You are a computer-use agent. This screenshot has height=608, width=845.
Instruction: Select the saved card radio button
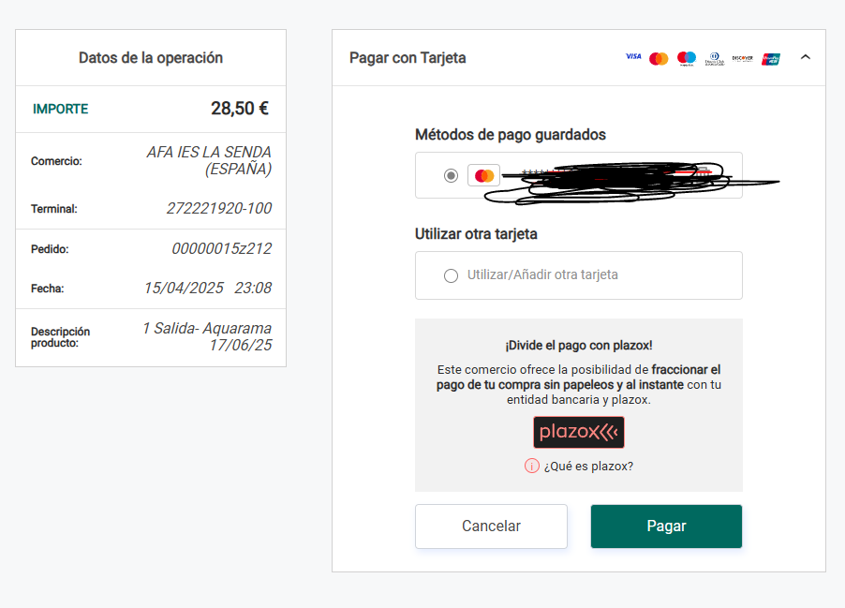coord(452,175)
